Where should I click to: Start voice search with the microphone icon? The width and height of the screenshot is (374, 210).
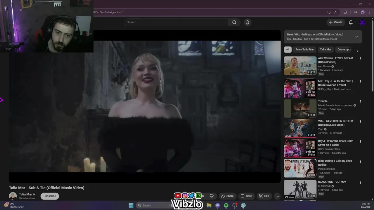[x=247, y=22]
